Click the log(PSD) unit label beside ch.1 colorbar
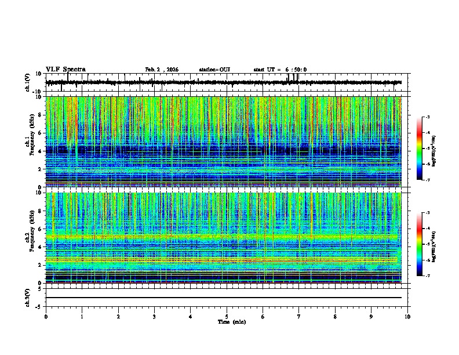 (x=434, y=151)
